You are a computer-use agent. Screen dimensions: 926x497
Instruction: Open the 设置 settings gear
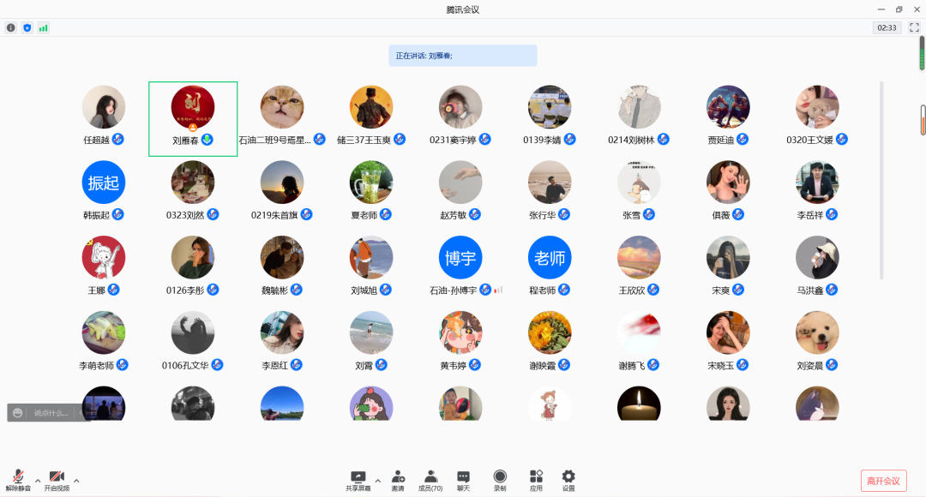coord(568,480)
